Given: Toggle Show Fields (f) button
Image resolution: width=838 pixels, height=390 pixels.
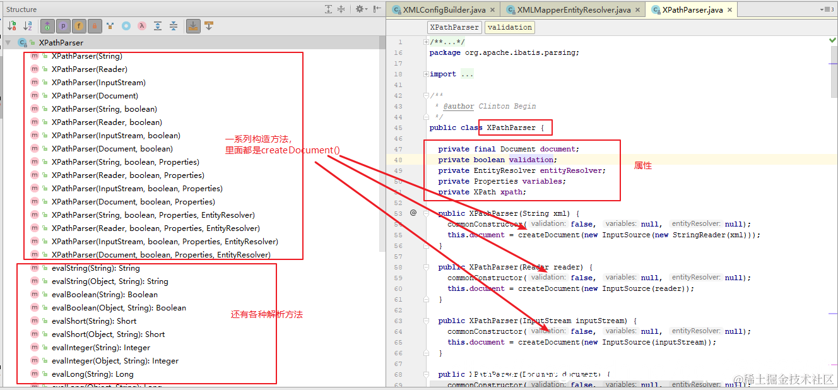Looking at the screenshot, I should pos(79,26).
